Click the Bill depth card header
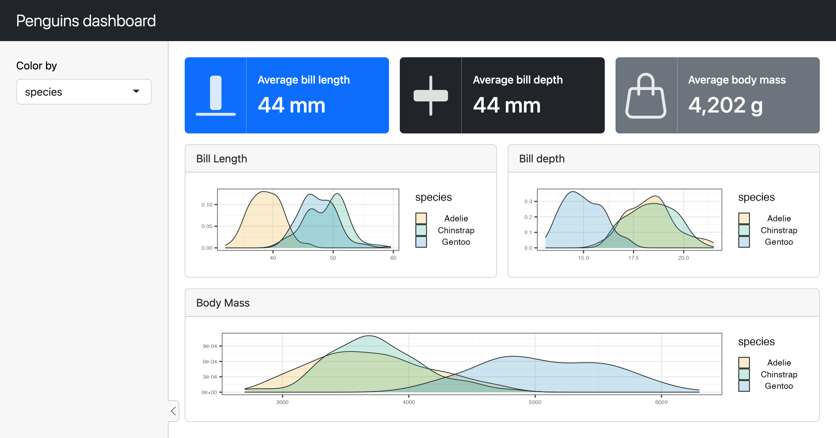Viewport: 836px width, 438px height. tap(542, 159)
